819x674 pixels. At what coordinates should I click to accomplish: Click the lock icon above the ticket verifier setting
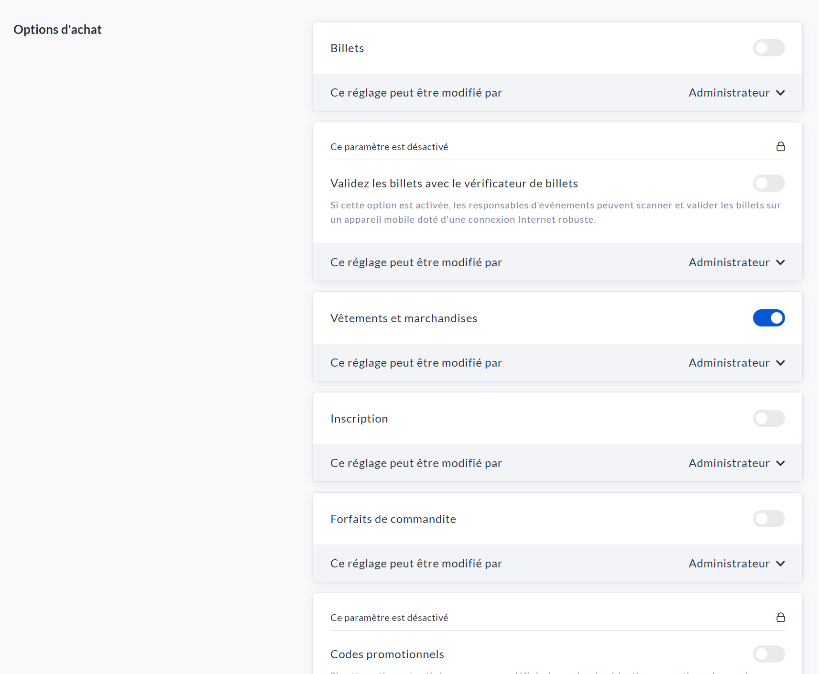pos(780,146)
